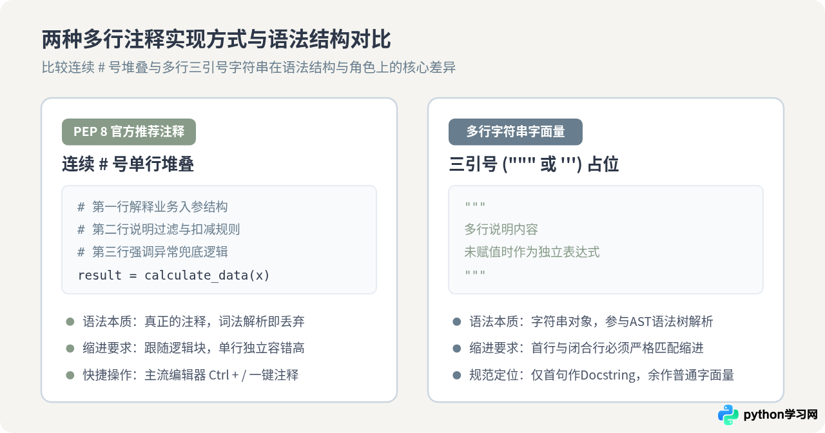Click the opening triple-quote line in the code box
The width and height of the screenshot is (825, 433).
(475, 206)
